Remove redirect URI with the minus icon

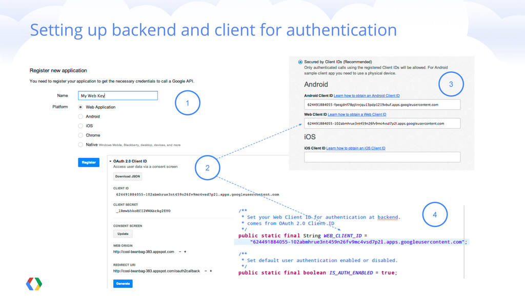pyautogui.click(x=206, y=271)
